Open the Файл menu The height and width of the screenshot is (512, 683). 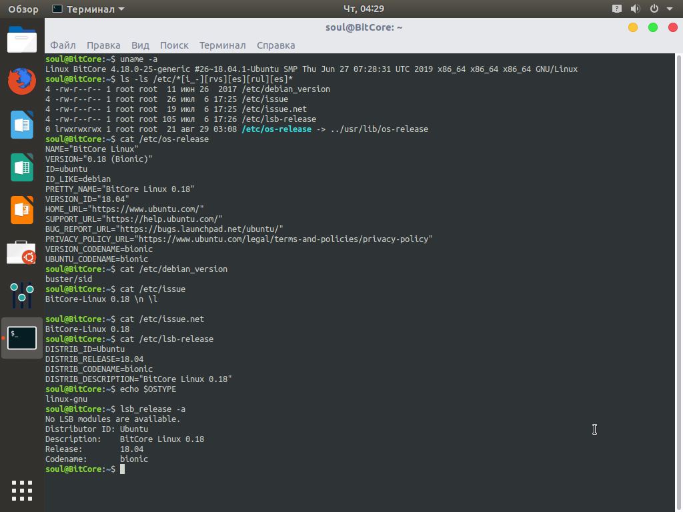[63, 45]
